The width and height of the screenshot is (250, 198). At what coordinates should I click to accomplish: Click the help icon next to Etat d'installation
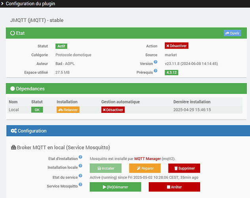pyautogui.click(x=81, y=157)
